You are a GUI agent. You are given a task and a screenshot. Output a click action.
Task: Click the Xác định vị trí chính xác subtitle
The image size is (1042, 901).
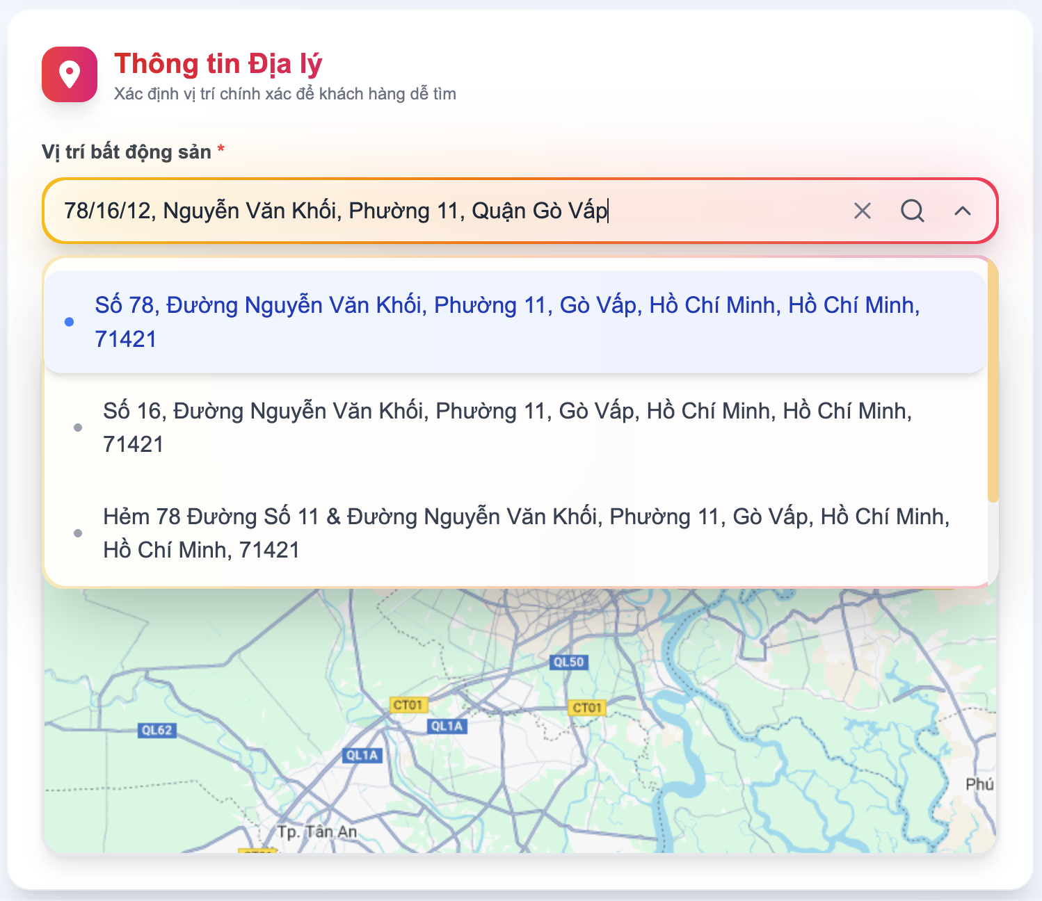tap(285, 94)
